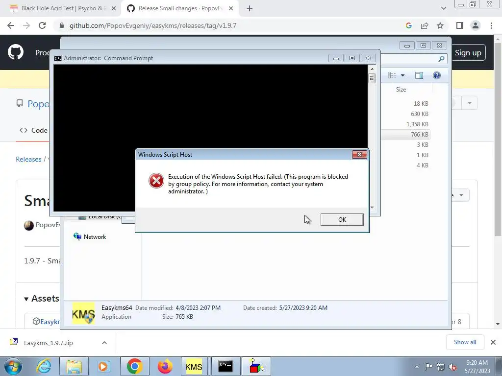Open the Code tab on the repository
This screenshot has width=502, height=376.
[x=33, y=130]
